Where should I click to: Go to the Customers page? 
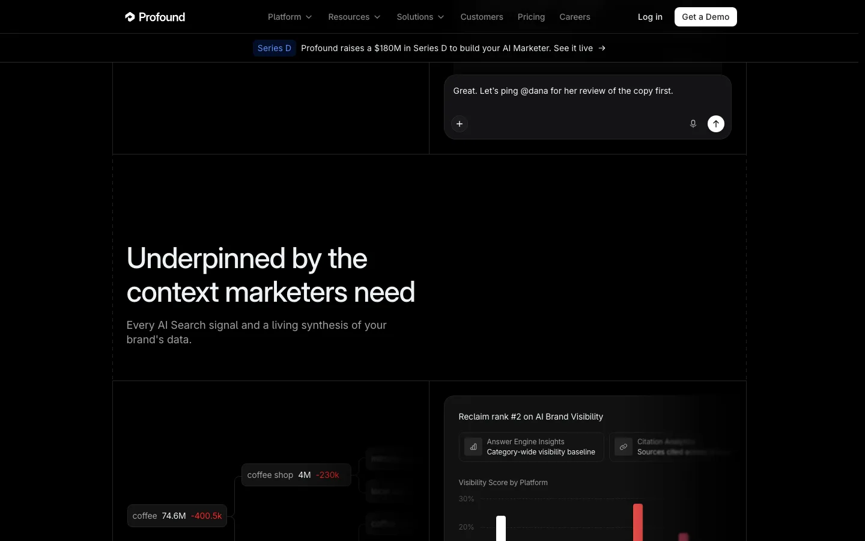pyautogui.click(x=482, y=17)
